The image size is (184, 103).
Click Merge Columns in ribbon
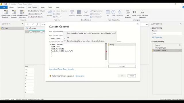coord(60,11)
